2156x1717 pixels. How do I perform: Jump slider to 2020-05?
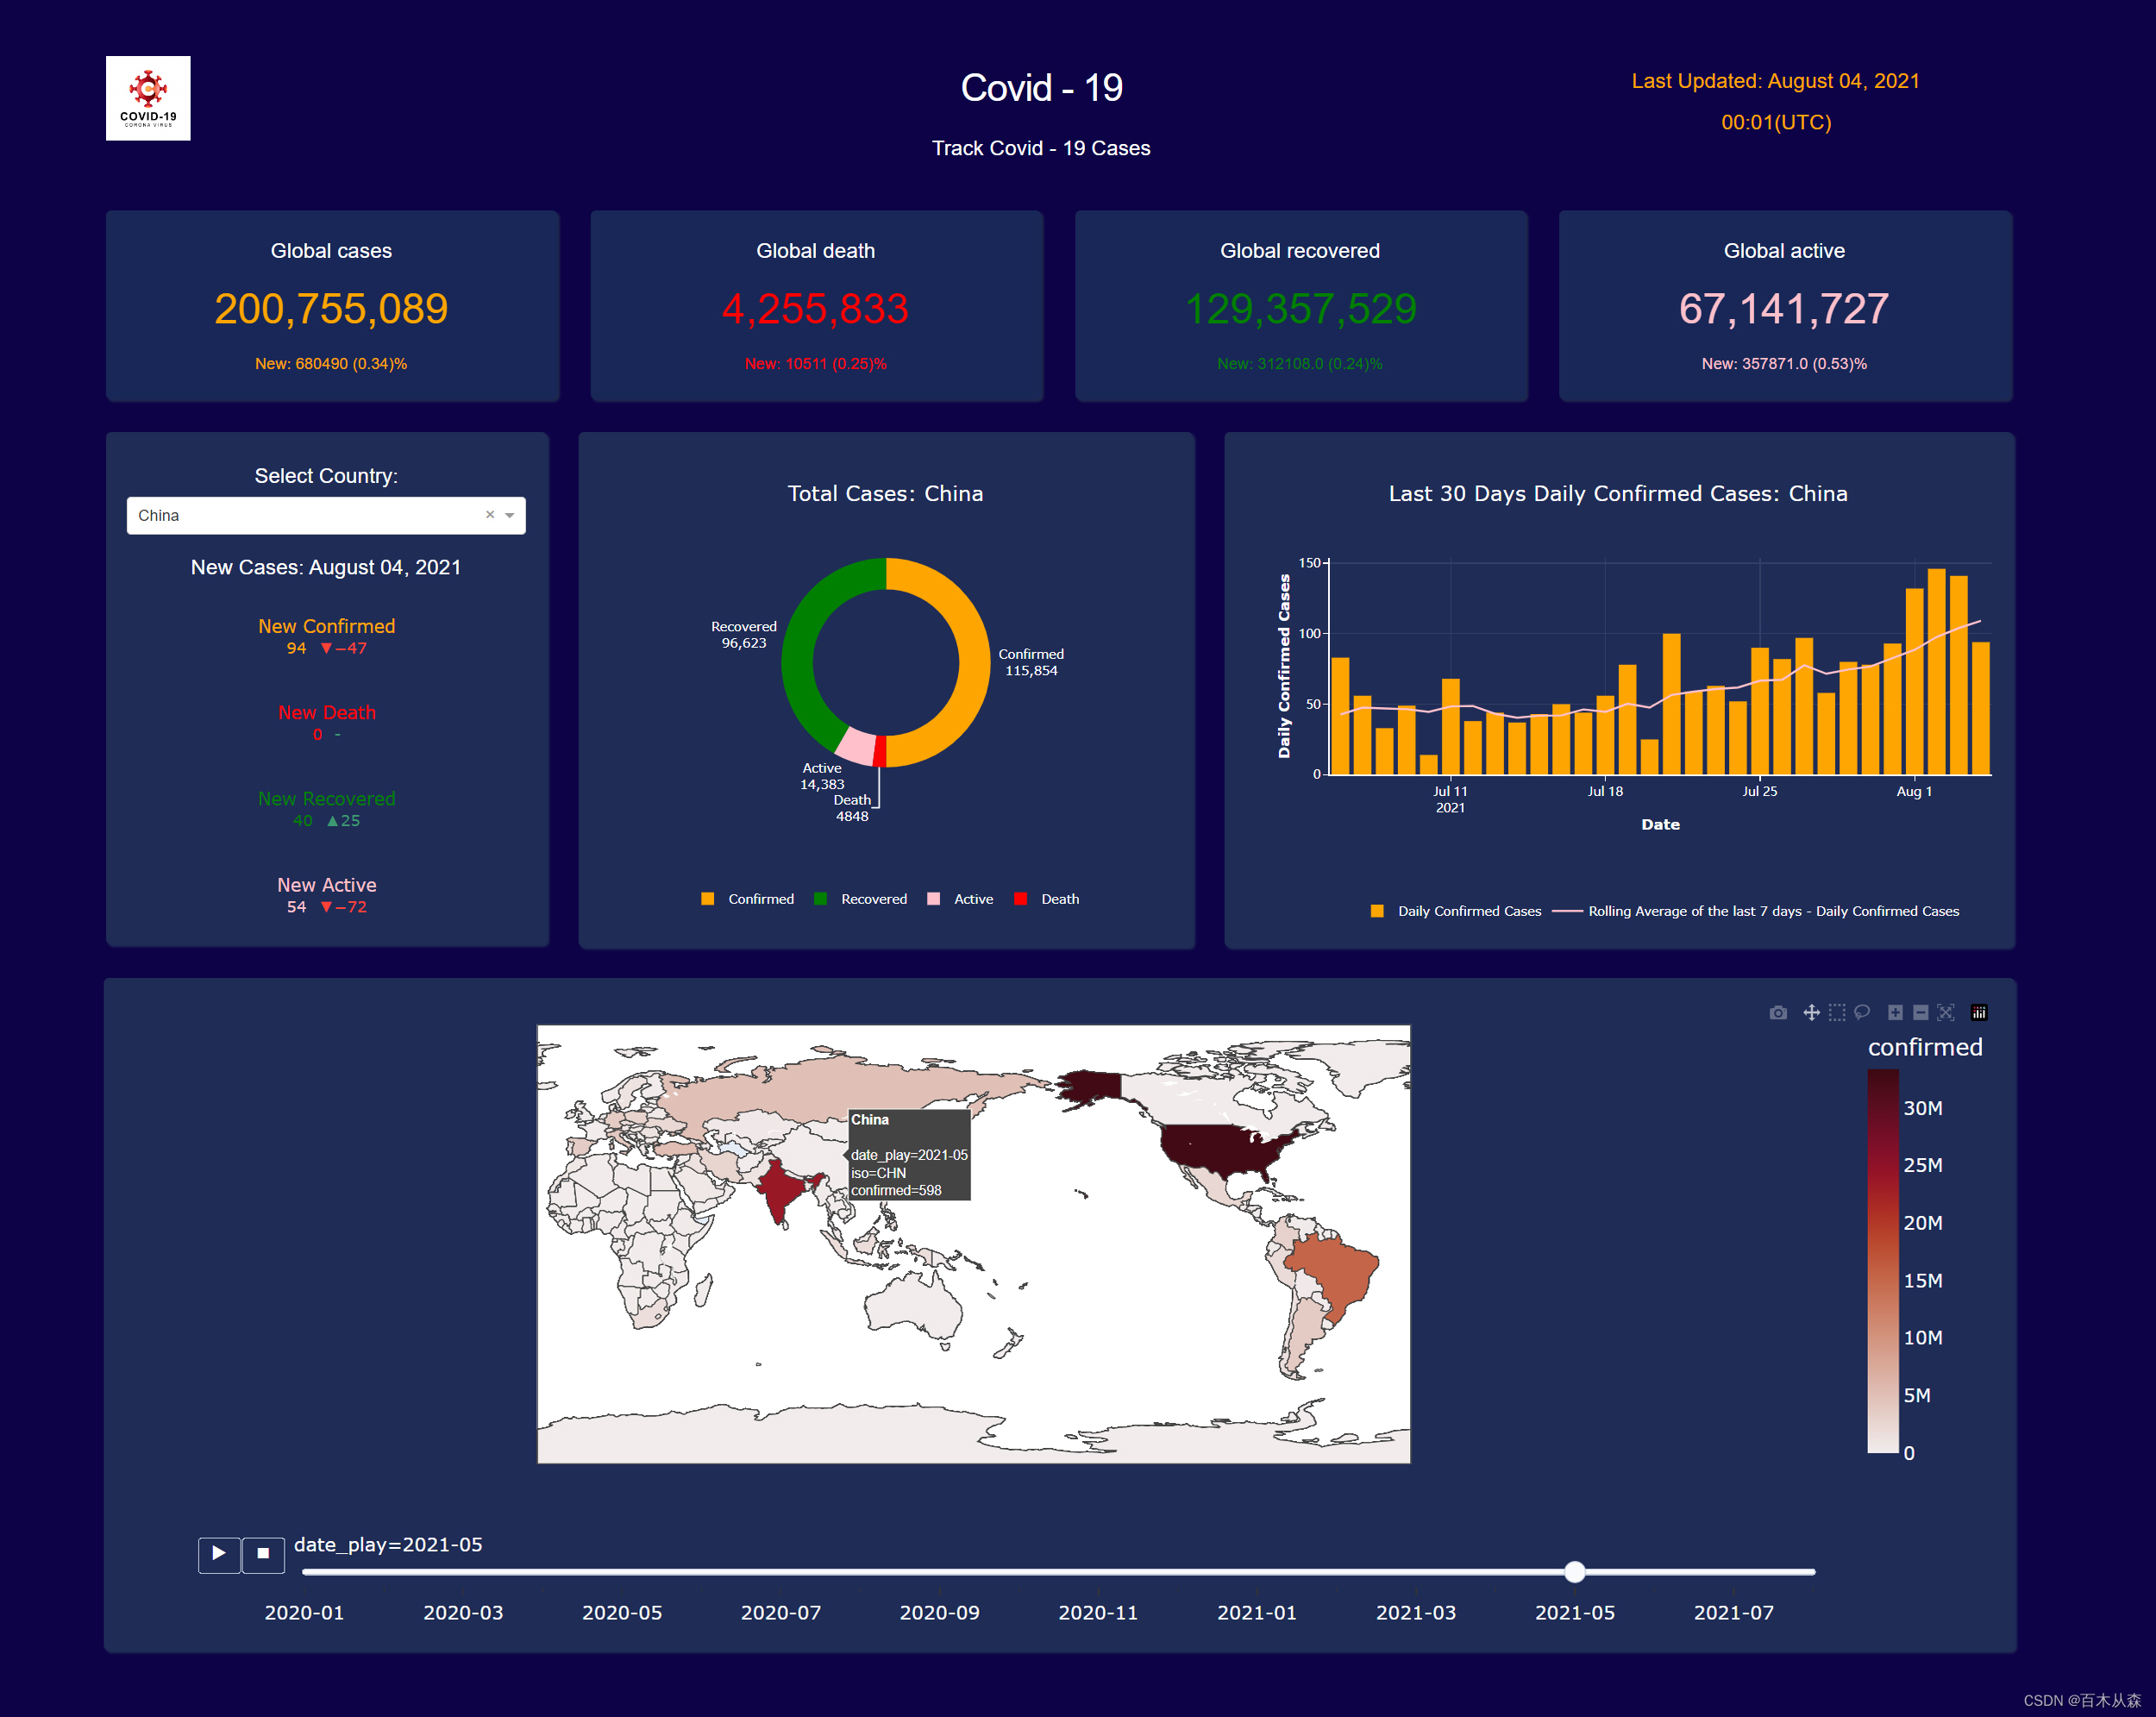pyautogui.click(x=622, y=1611)
